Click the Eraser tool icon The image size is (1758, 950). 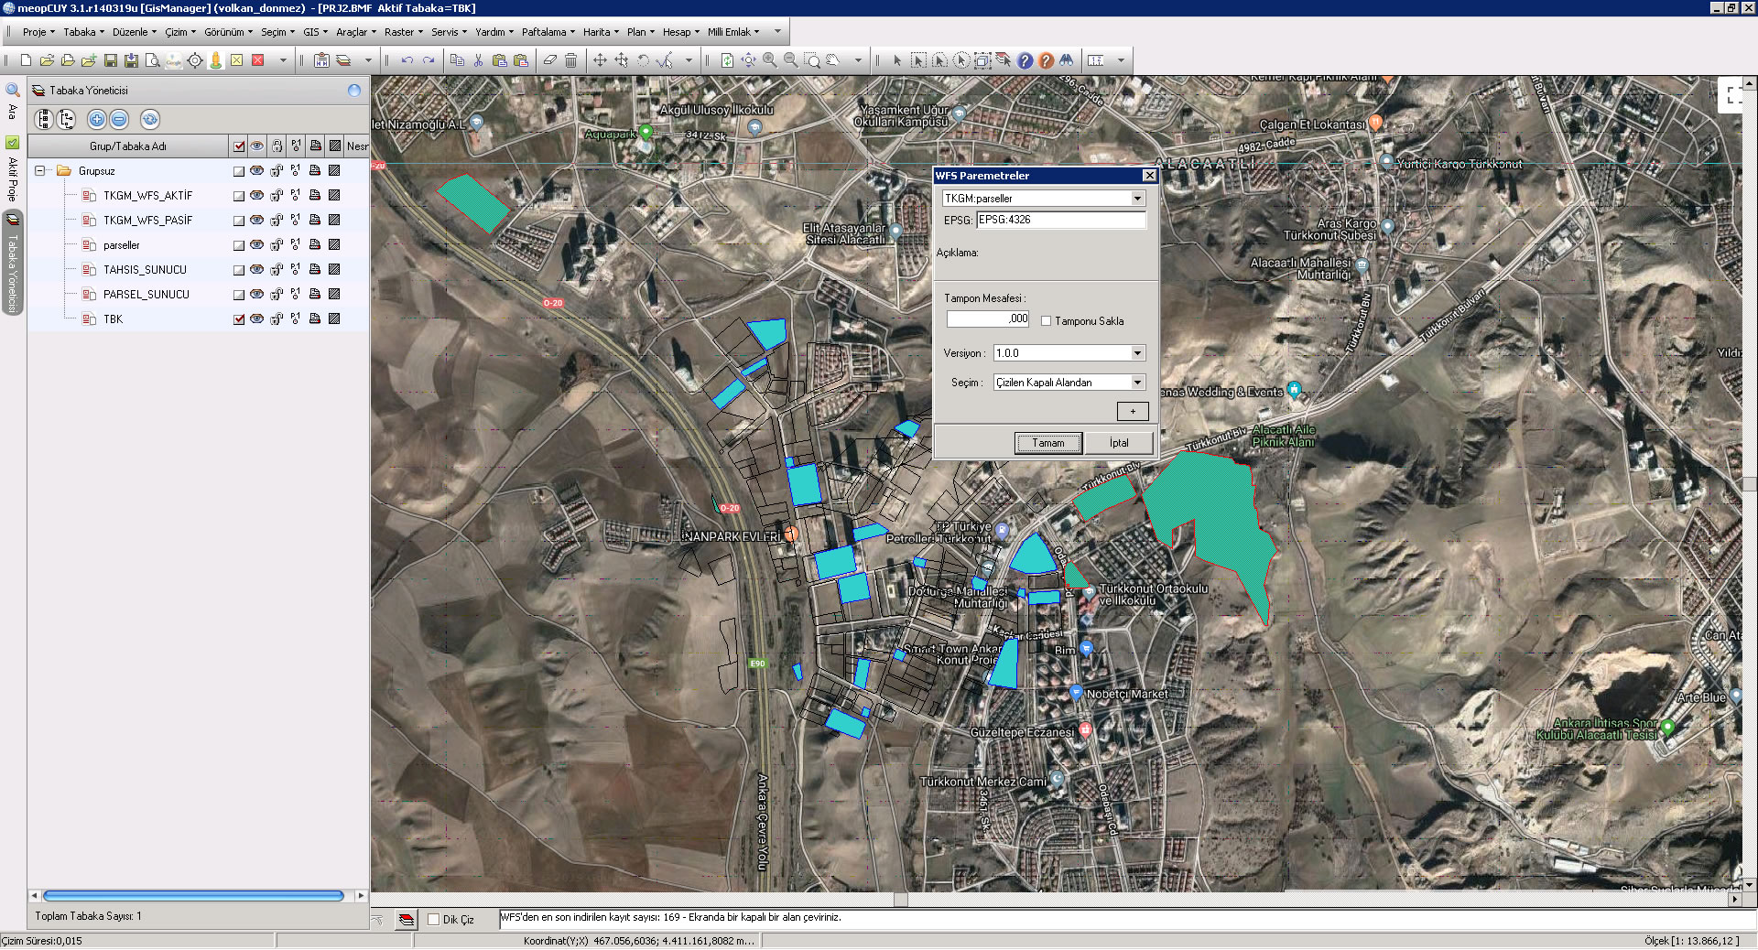pyautogui.click(x=549, y=60)
